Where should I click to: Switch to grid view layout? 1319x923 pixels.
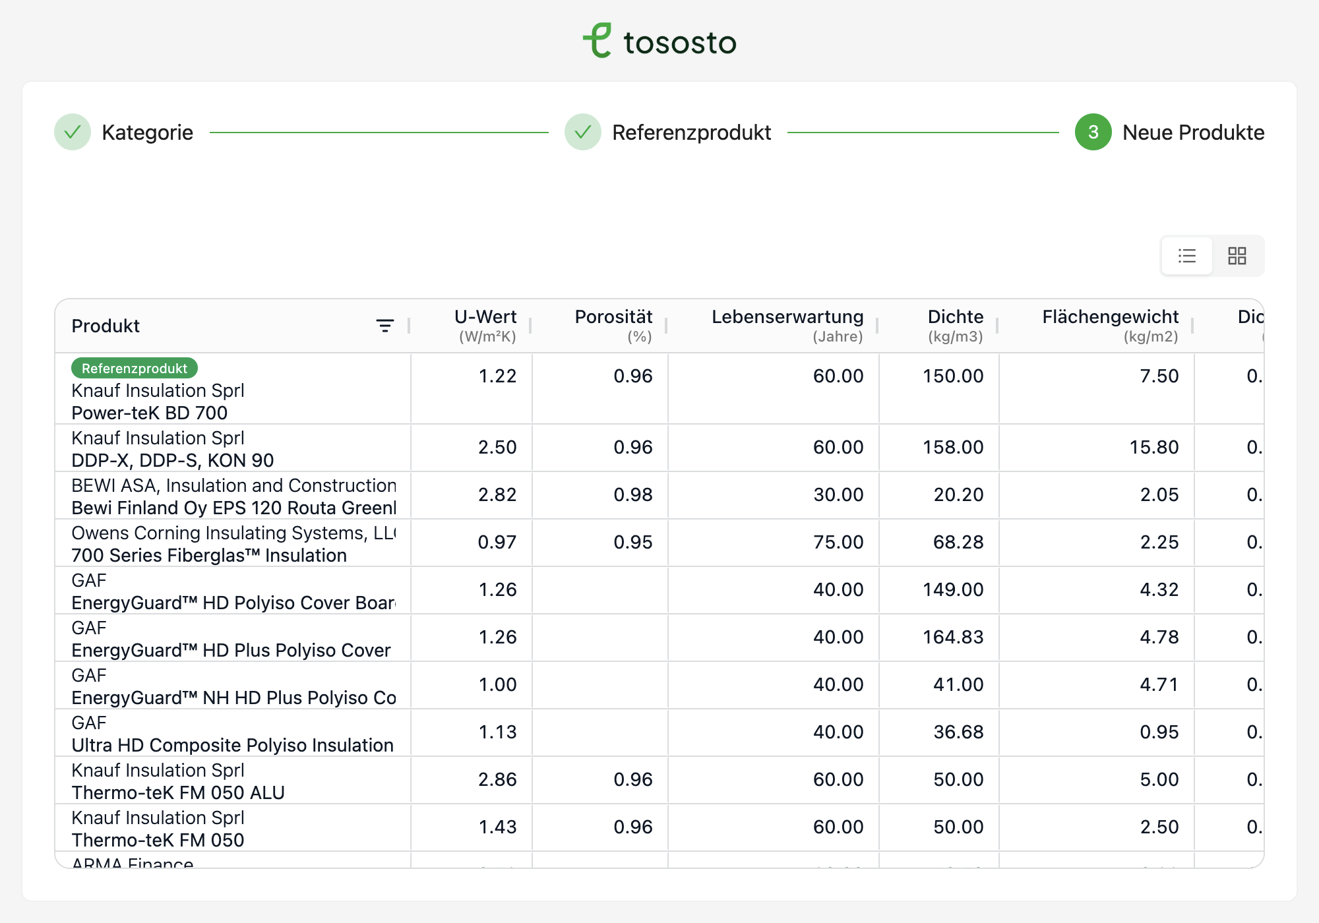click(x=1237, y=256)
